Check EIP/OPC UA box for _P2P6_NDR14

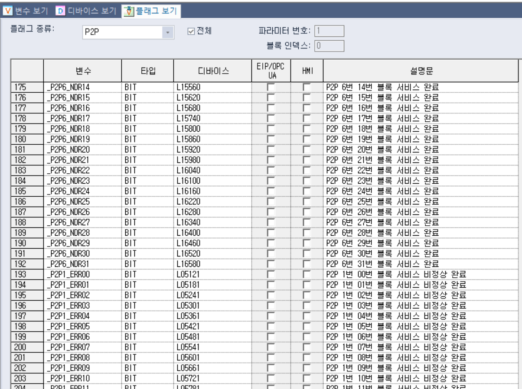point(271,87)
